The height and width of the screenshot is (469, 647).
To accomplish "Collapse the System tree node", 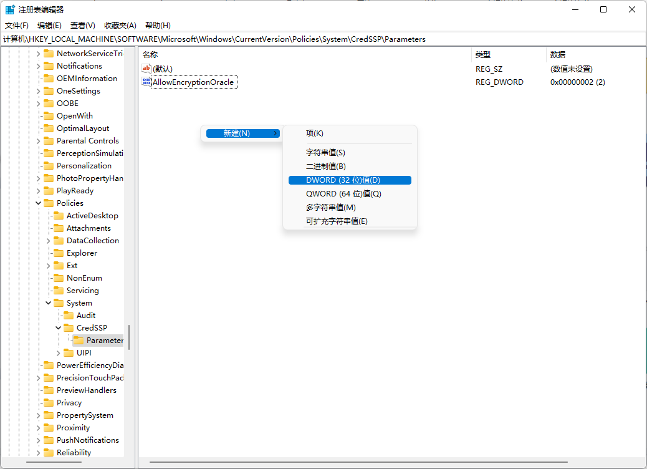I will 48,303.
